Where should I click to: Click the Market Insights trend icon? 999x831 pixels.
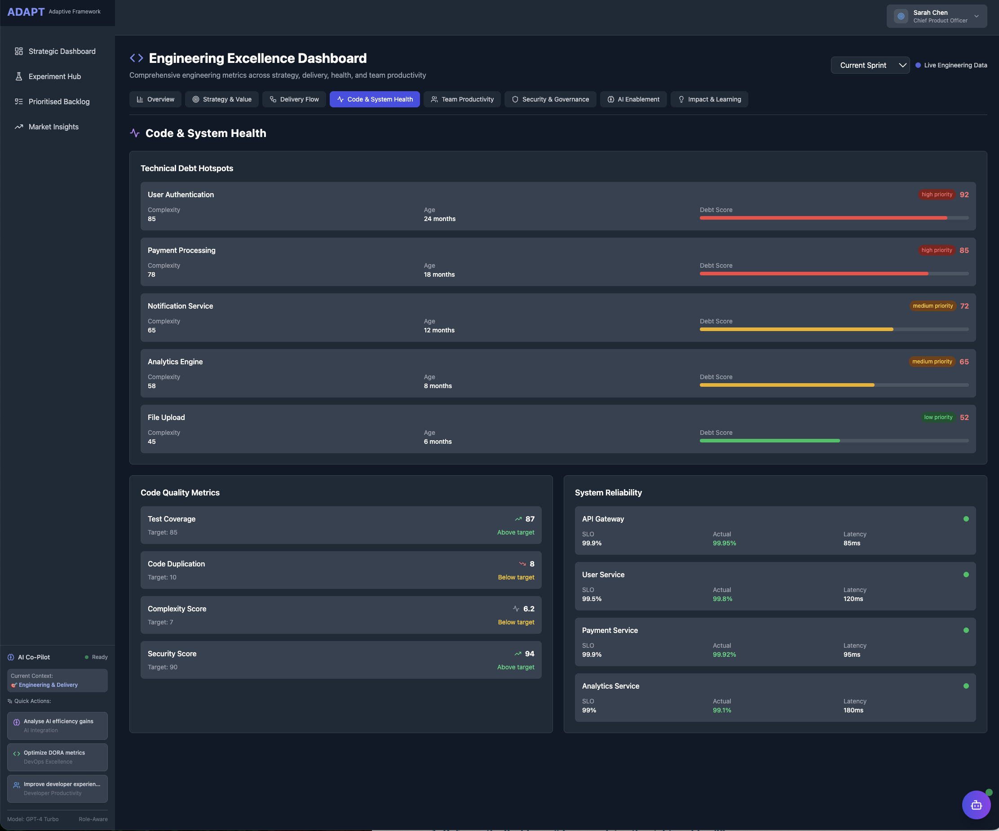pyautogui.click(x=19, y=127)
